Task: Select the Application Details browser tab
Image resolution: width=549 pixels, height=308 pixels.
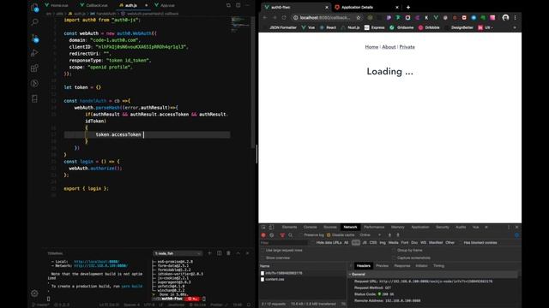Action: coord(366,7)
